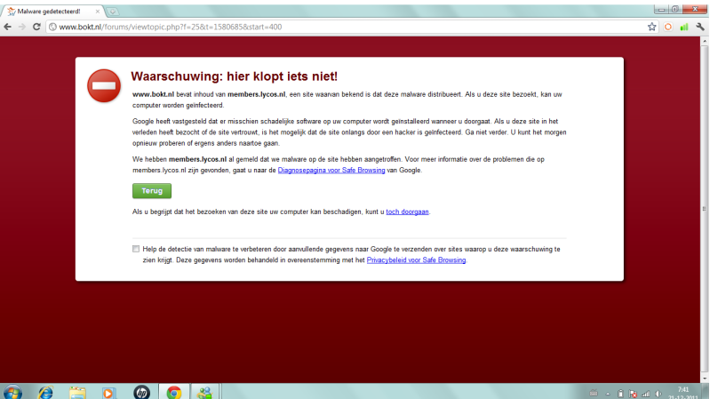Click the keyboard icon in system tray
This screenshot has width=710, height=399.
tap(594, 394)
